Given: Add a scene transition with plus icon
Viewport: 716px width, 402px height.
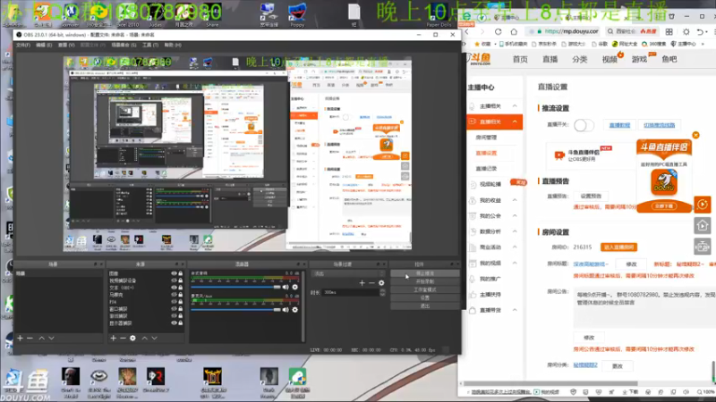Looking at the screenshot, I should 362,283.
